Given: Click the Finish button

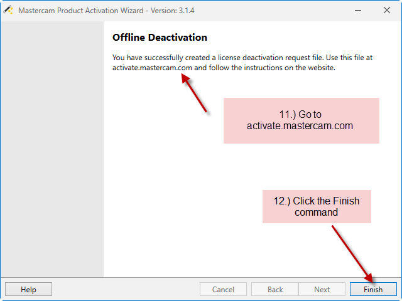Looking at the screenshot, I should click(373, 289).
